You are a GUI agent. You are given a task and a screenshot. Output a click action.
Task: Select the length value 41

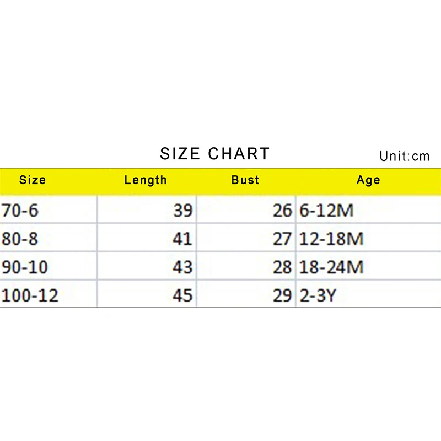point(182,239)
